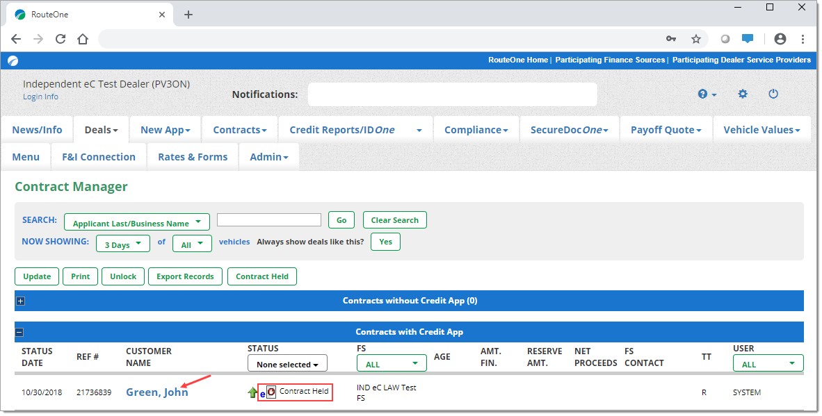Open the Help question-mark menu
This screenshot has height=416, width=822.
[707, 94]
